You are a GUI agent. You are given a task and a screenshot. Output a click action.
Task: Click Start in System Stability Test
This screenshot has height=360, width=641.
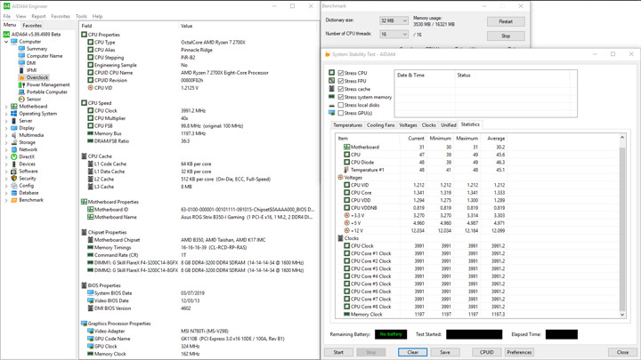(338, 352)
